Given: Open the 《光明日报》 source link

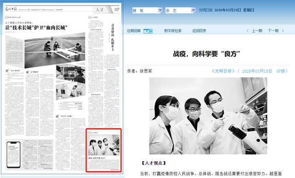Looking at the screenshot, I should click(223, 71).
